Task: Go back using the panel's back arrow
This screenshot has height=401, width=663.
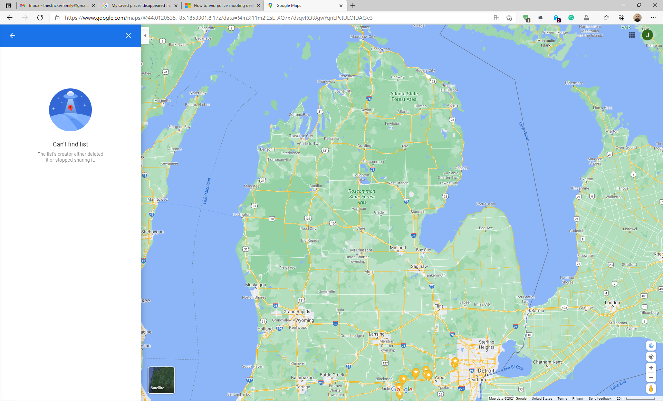Action: [12, 36]
